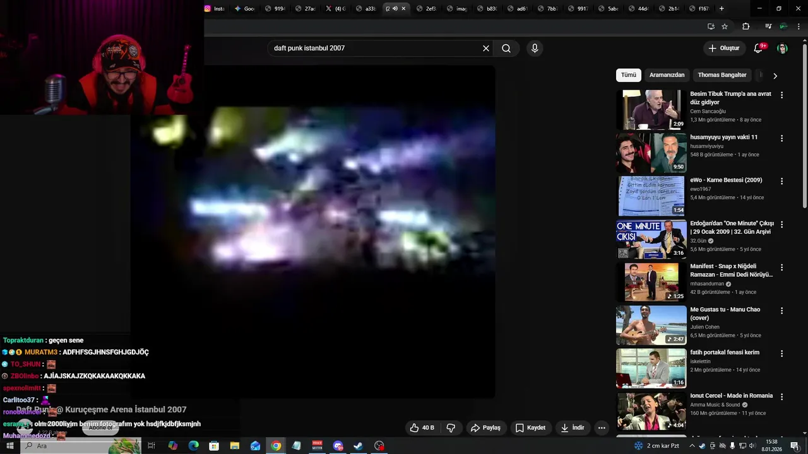Open Microsoft Store from taskbar
The image size is (808, 454).
point(214,446)
